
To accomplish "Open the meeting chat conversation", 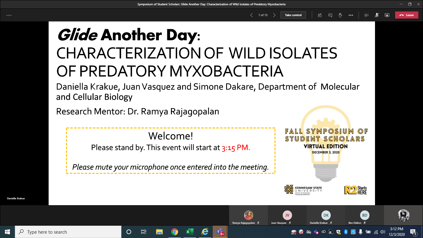I will [x=330, y=15].
